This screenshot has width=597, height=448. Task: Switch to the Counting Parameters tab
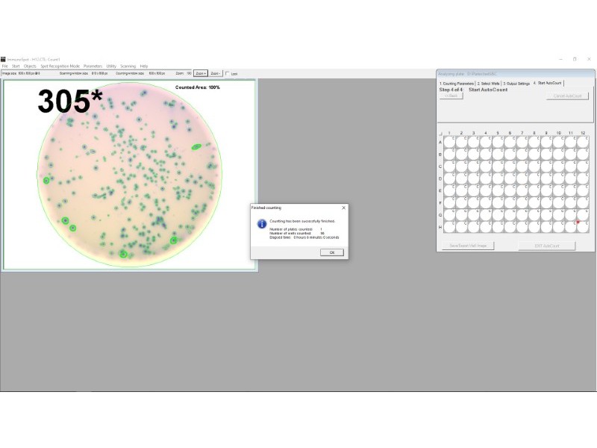[x=457, y=83]
